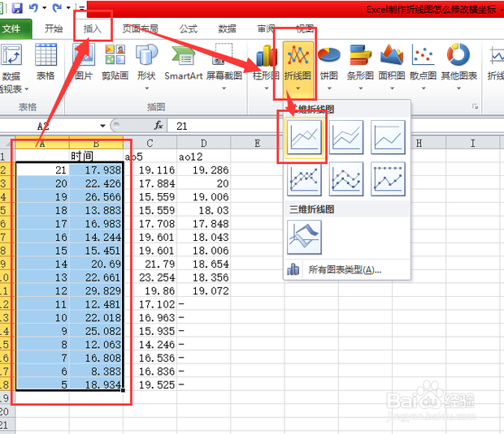
Task: Open the 面积图 area chart menu
Action: (x=392, y=67)
